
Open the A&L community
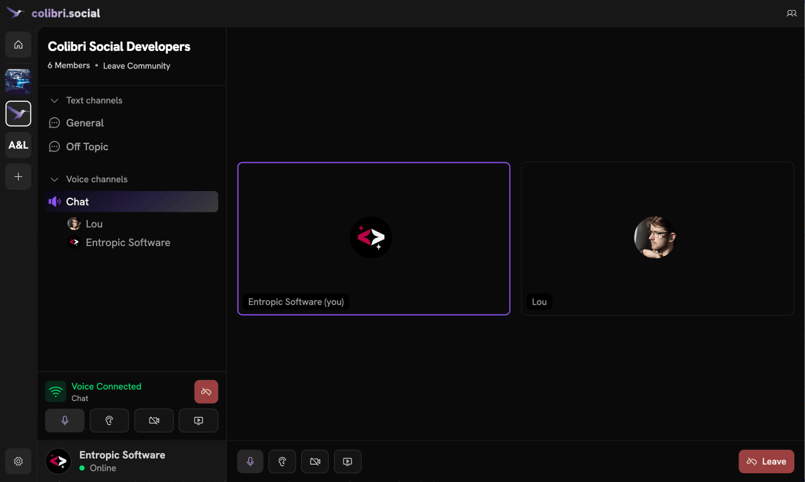[x=18, y=145]
